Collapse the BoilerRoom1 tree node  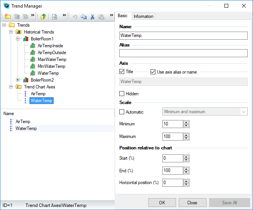pyautogui.click(x=18, y=39)
